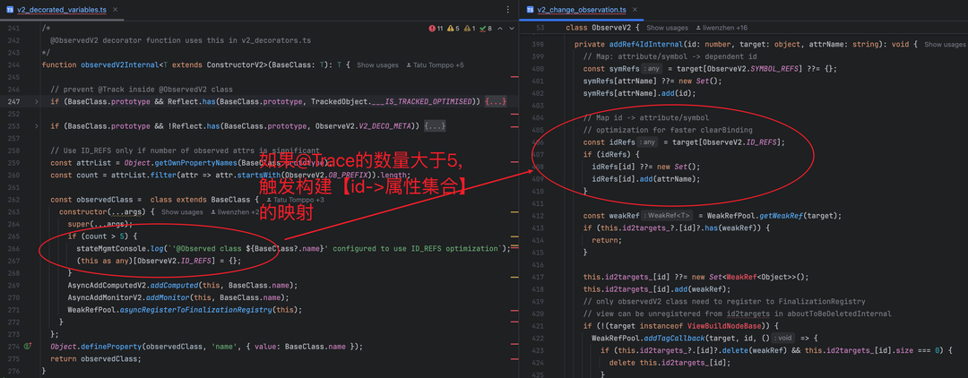Click the yellow warnings indicator showing 5

click(454, 29)
